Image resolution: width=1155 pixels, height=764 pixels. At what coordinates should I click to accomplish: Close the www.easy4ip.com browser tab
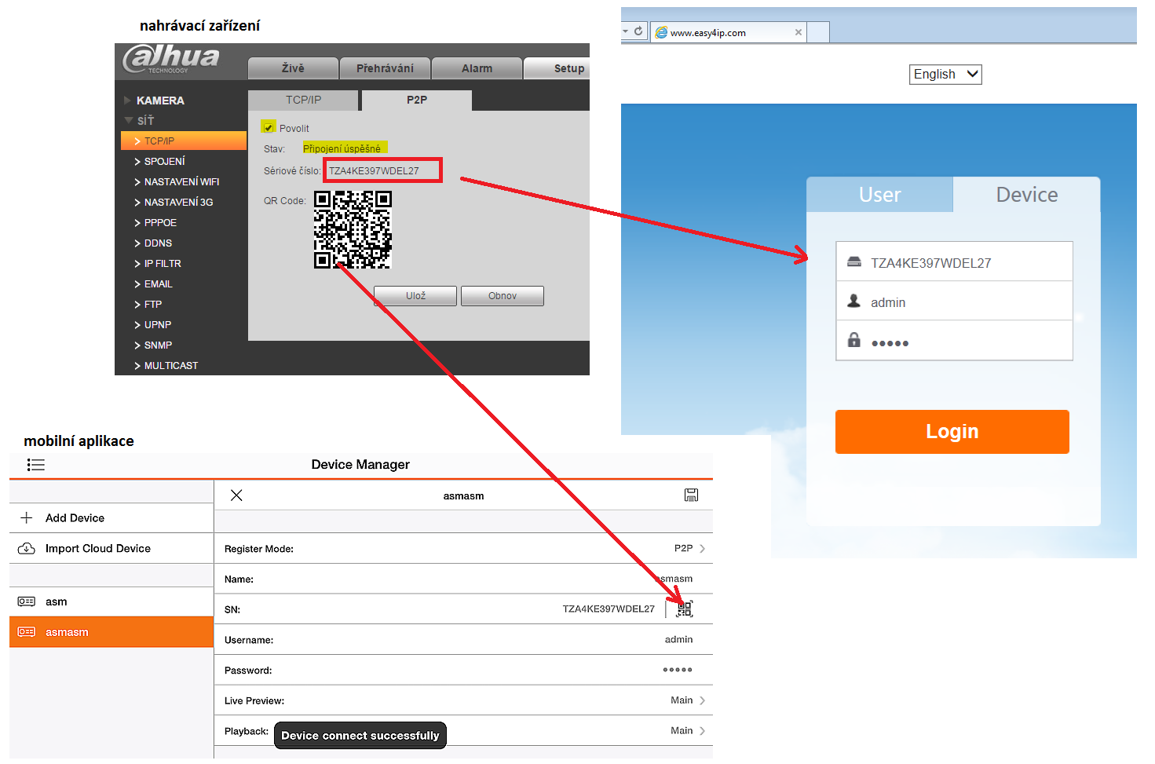click(x=799, y=32)
